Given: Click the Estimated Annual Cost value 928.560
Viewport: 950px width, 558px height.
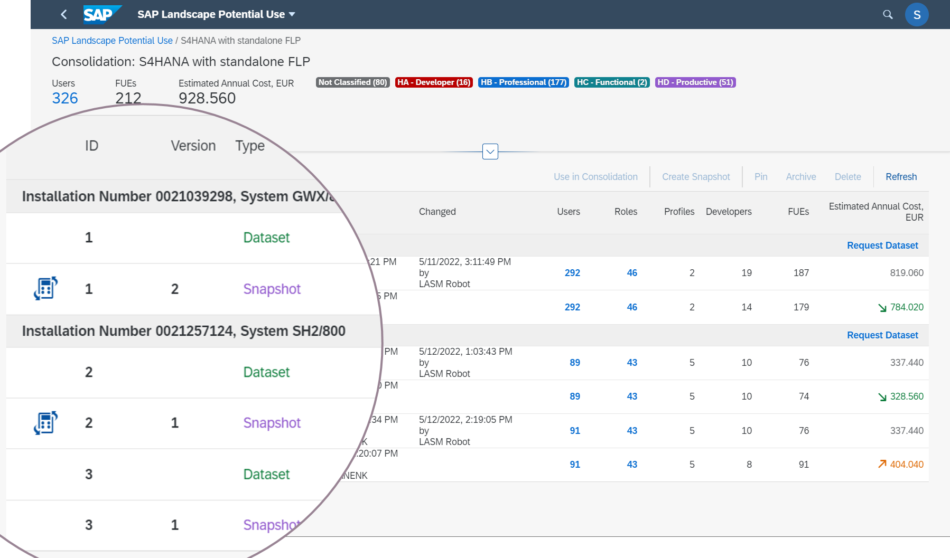Looking at the screenshot, I should (x=207, y=98).
